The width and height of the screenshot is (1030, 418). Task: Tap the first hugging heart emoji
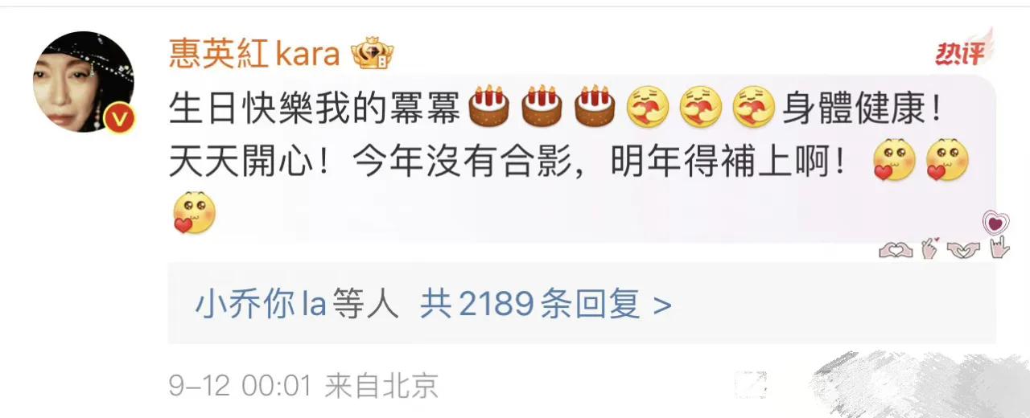click(x=649, y=107)
